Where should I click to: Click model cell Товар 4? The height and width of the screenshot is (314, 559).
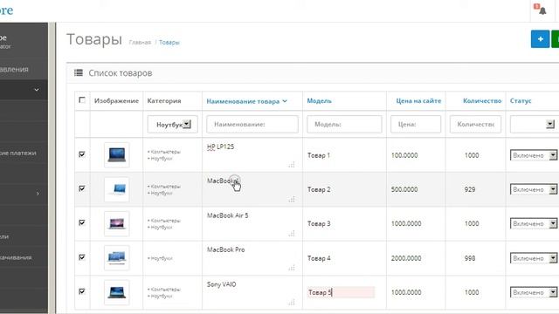click(319, 258)
